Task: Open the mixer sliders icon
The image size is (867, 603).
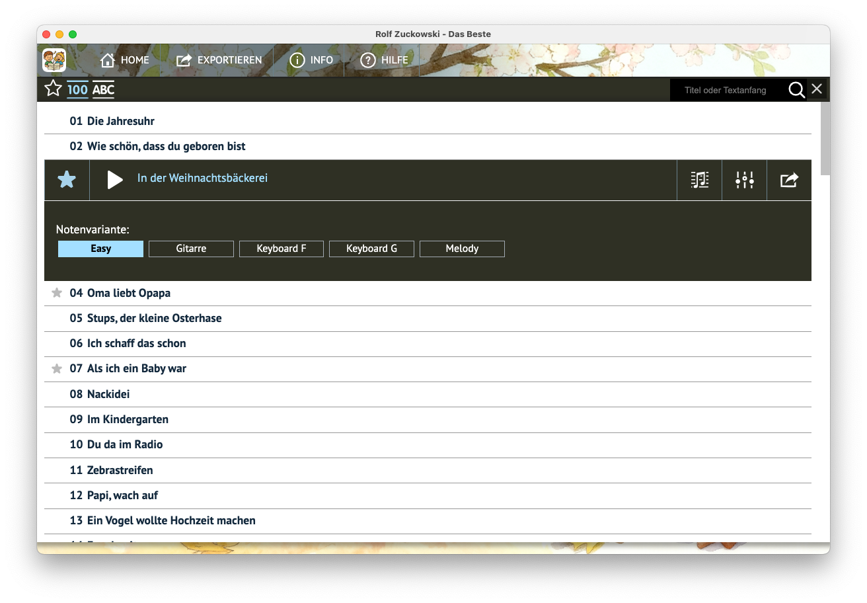Action: [x=744, y=180]
